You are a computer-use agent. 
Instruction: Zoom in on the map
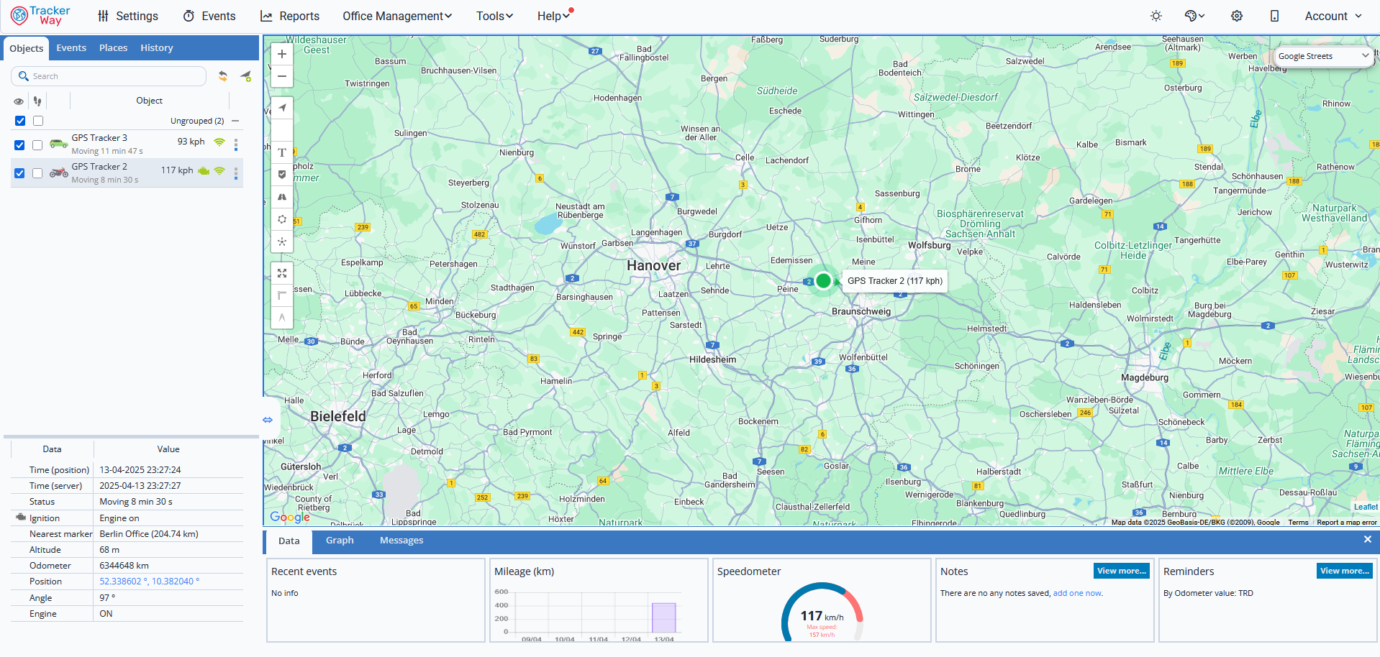point(282,54)
